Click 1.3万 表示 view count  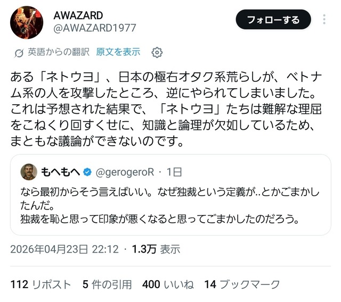[156, 249]
